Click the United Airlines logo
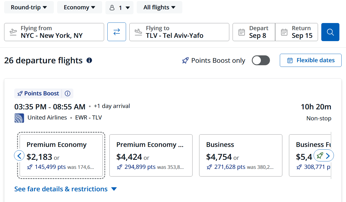This screenshot has height=202, width=346. tap(19, 118)
